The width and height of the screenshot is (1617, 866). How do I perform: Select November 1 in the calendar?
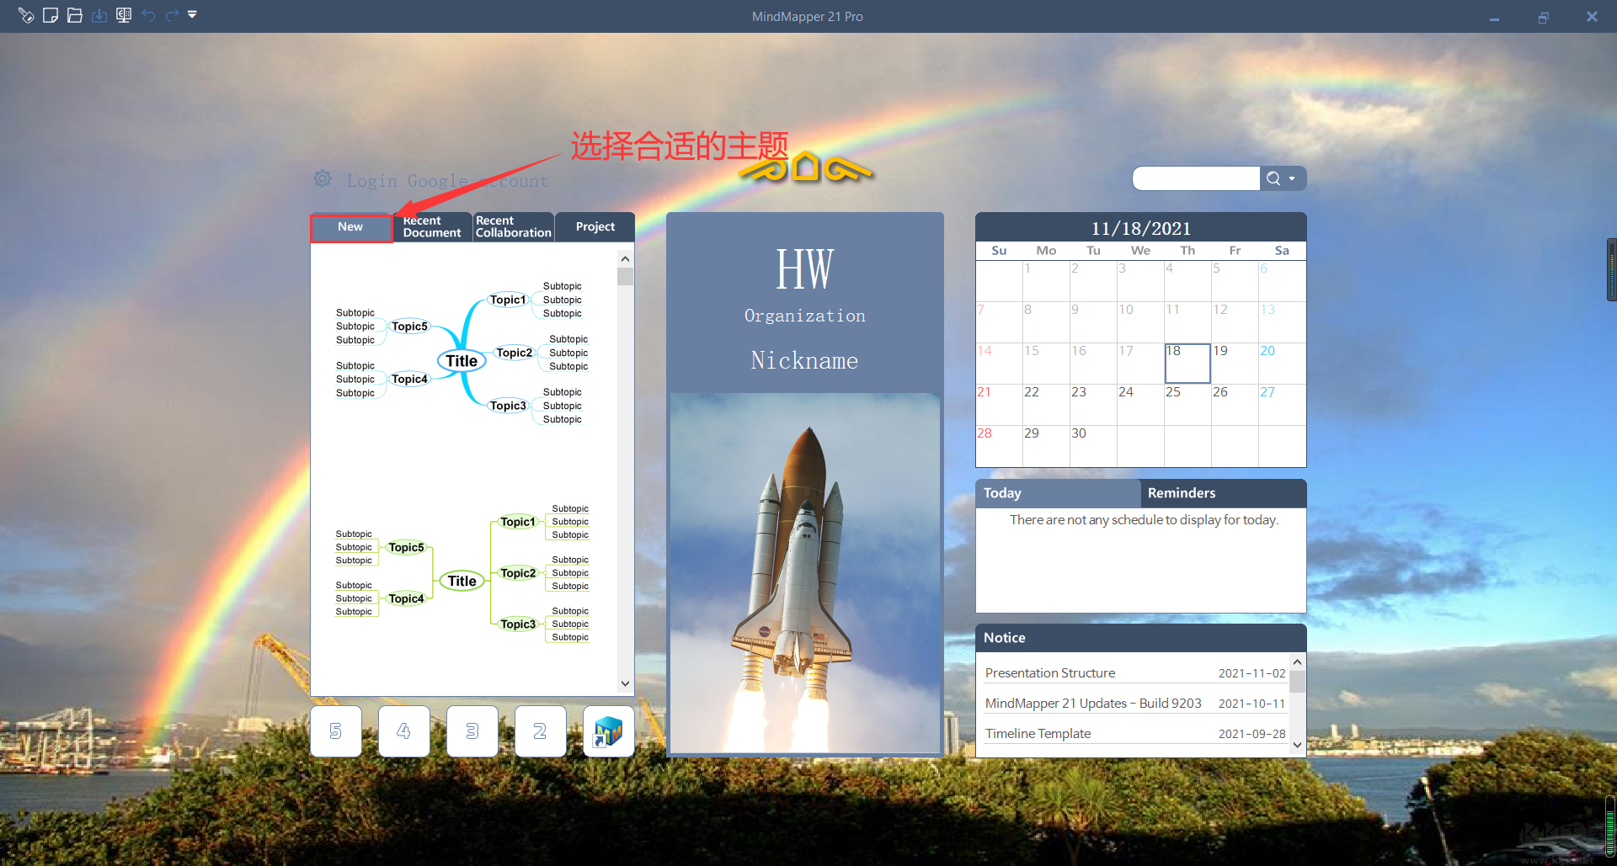[x=1046, y=281]
